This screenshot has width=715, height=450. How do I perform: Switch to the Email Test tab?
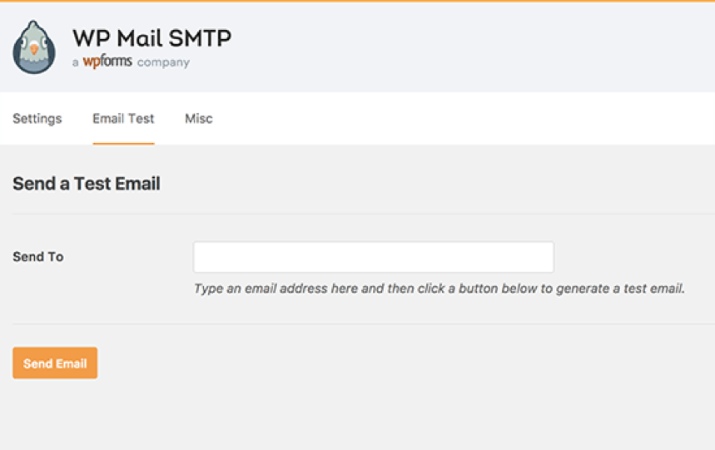click(123, 118)
